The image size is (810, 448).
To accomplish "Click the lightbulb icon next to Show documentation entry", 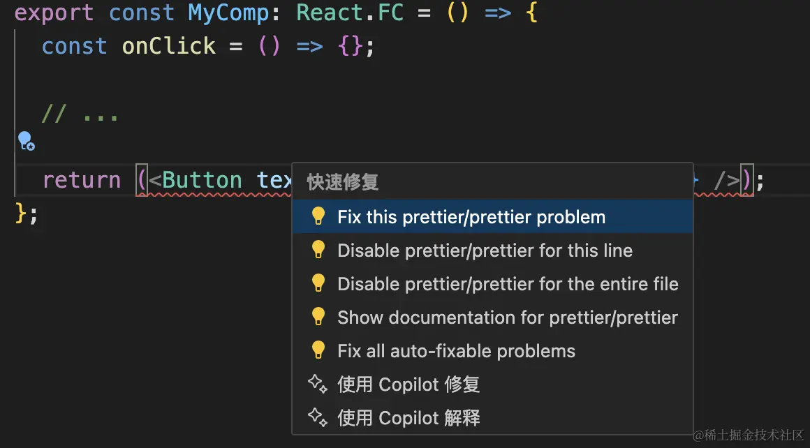I will (x=318, y=317).
